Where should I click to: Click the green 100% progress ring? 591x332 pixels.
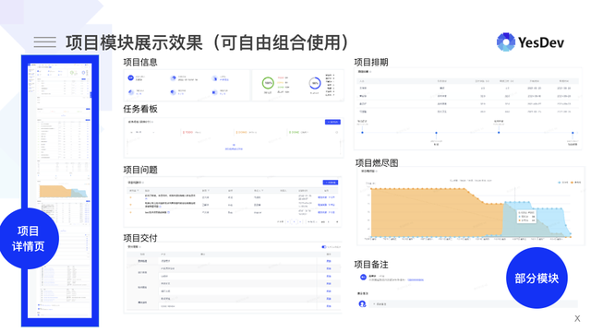pos(268,83)
